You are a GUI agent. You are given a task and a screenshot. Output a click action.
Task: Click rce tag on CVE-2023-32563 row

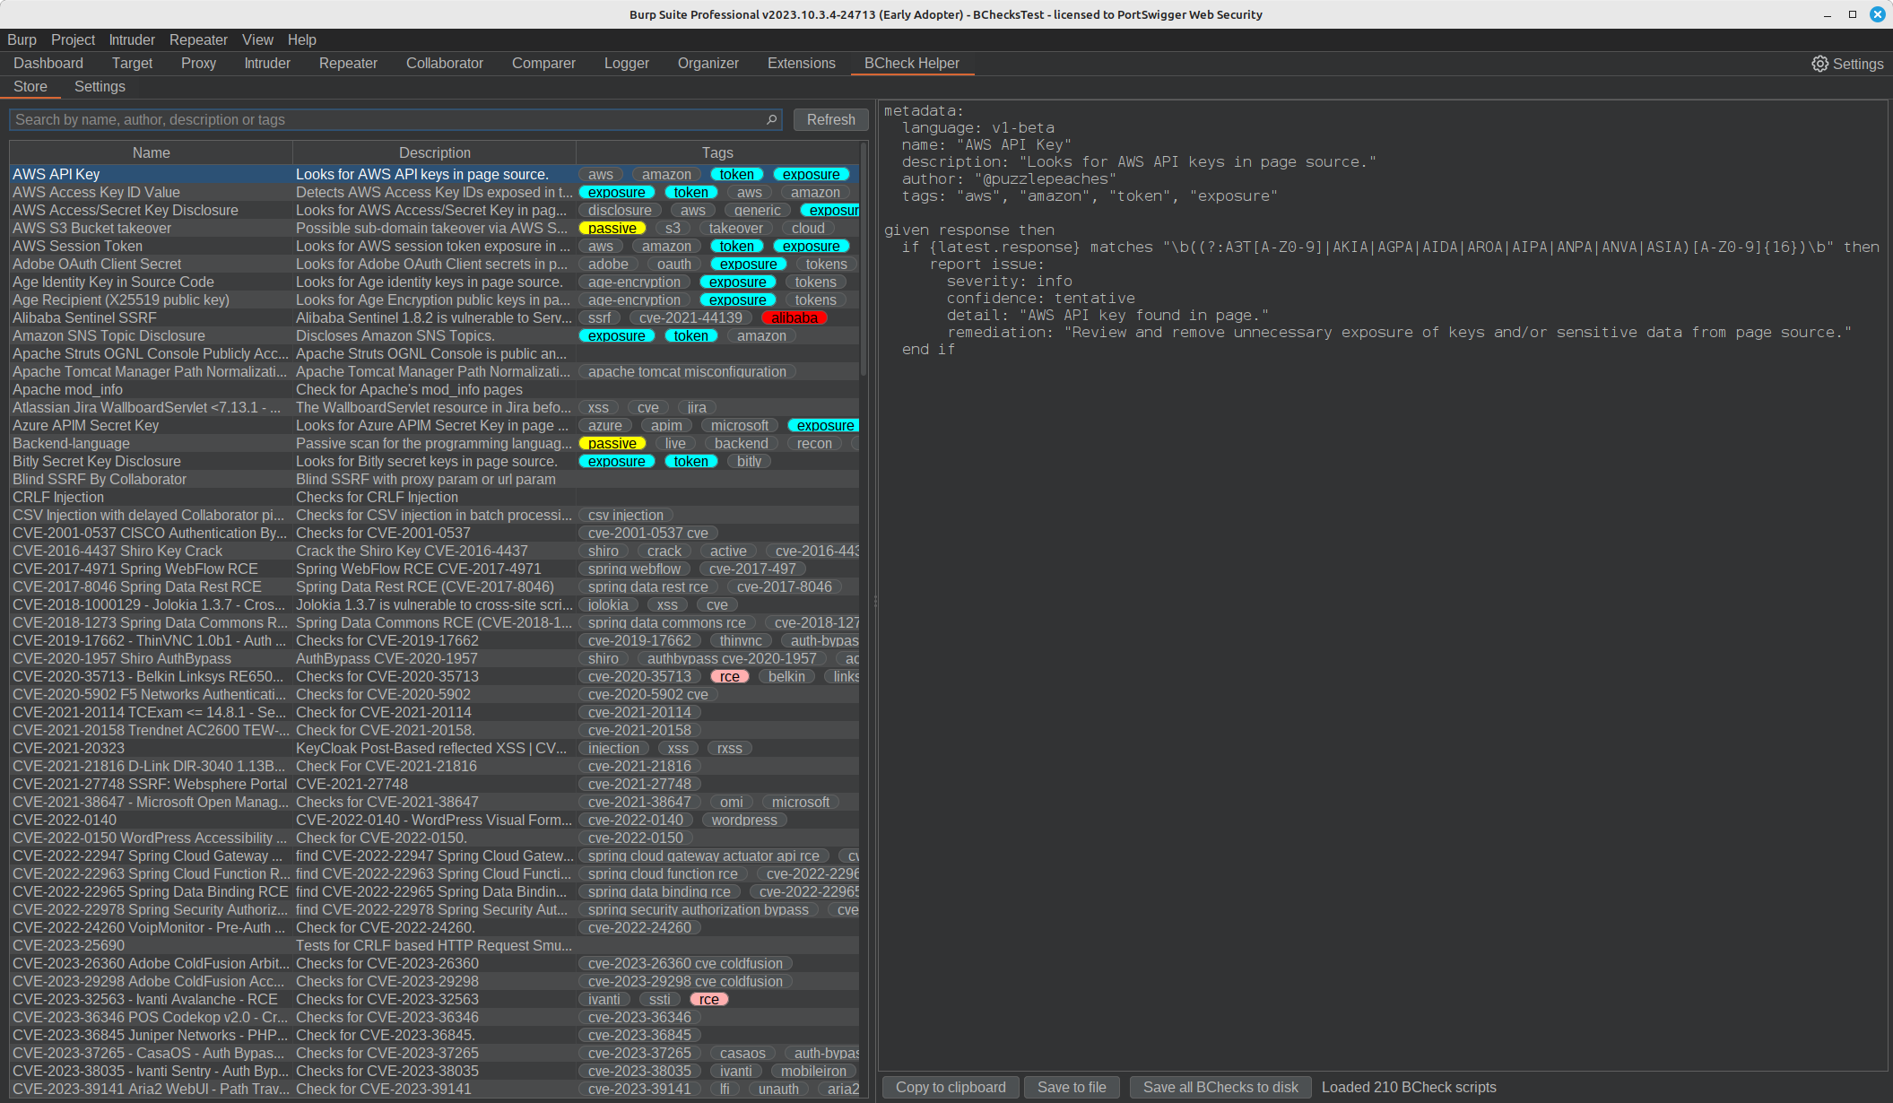click(x=709, y=999)
